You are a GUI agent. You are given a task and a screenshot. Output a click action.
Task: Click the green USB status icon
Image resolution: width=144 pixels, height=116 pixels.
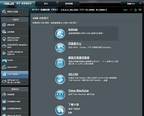point(140,10)
